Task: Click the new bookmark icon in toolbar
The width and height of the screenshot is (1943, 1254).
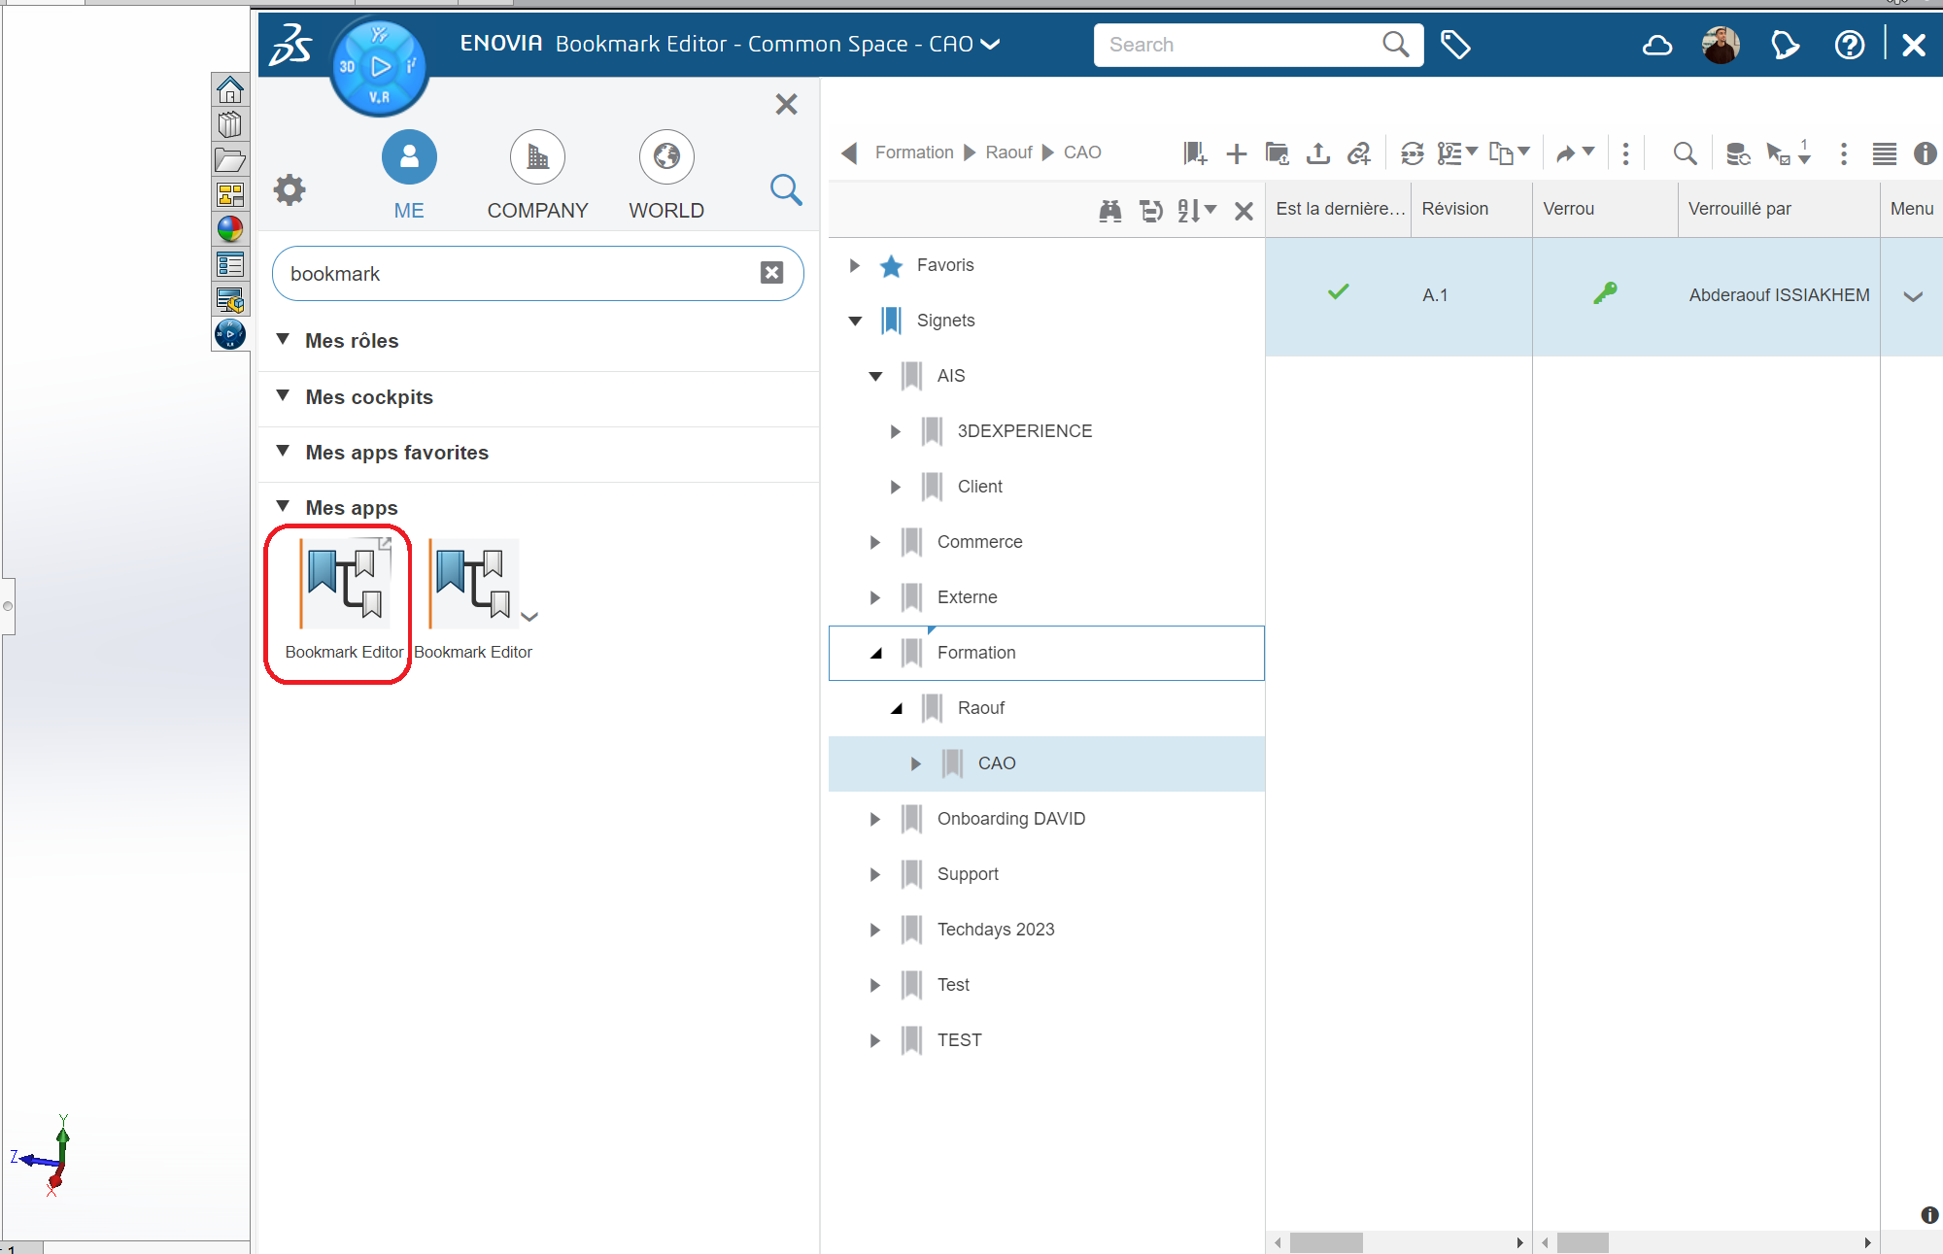Action: click(x=1195, y=153)
